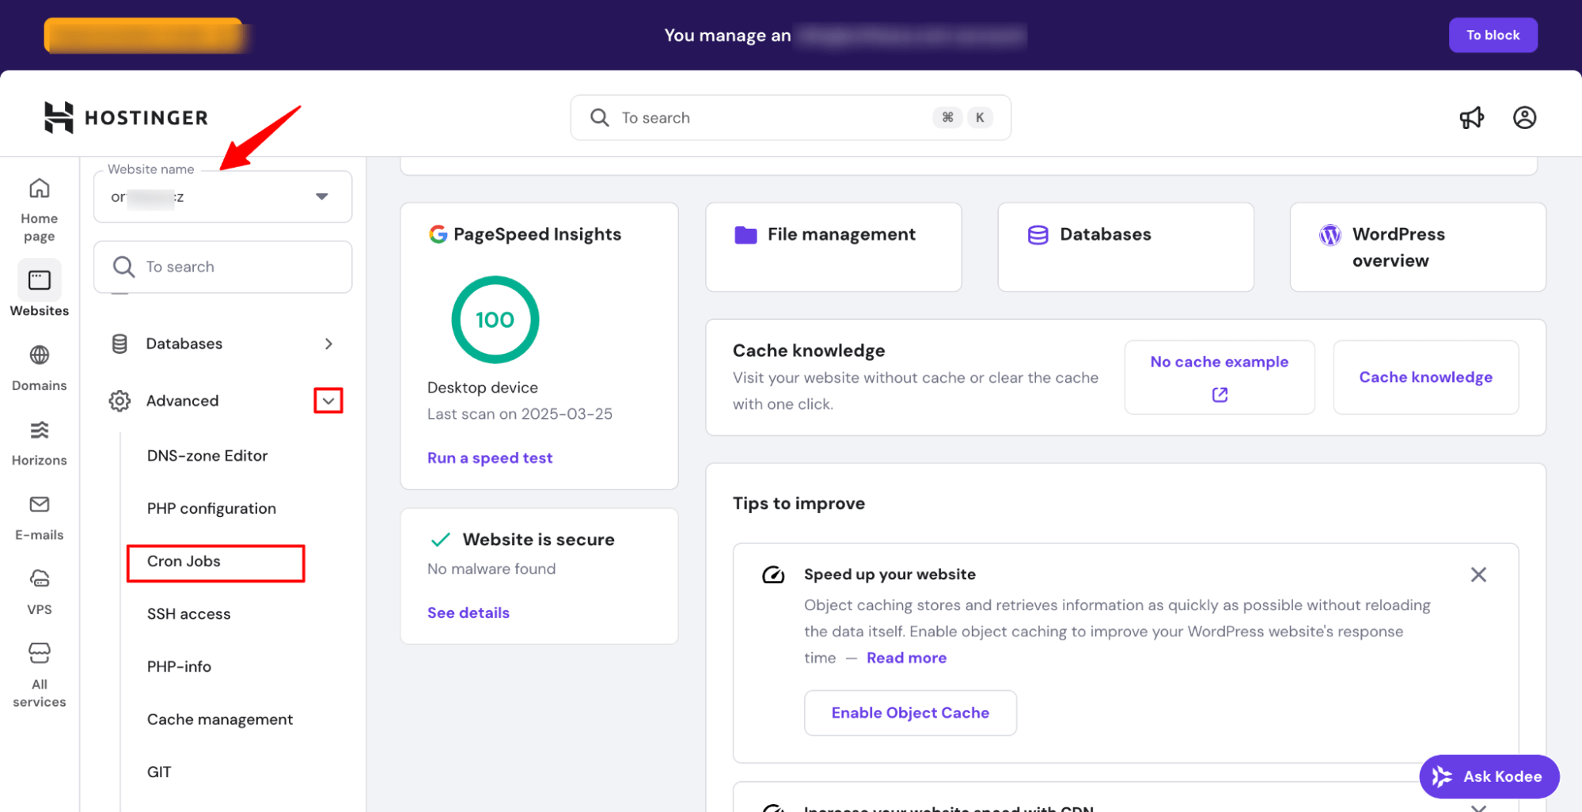The height and width of the screenshot is (812, 1582).
Task: Click the announcements megaphone icon
Action: pyautogui.click(x=1471, y=118)
